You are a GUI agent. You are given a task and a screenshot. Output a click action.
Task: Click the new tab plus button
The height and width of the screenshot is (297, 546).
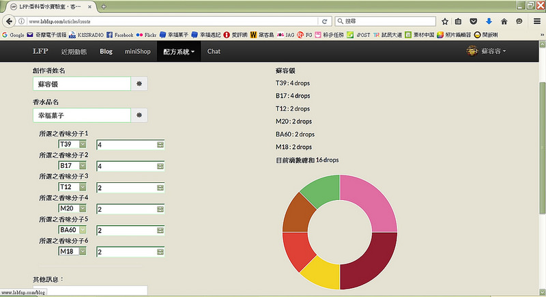click(104, 6)
